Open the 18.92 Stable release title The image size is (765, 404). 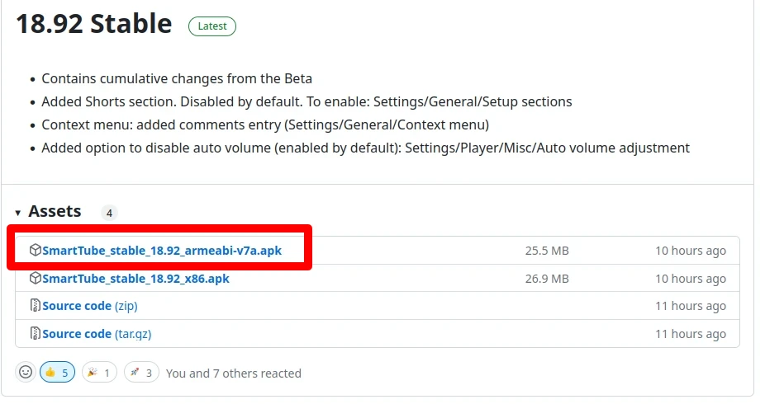point(93,24)
